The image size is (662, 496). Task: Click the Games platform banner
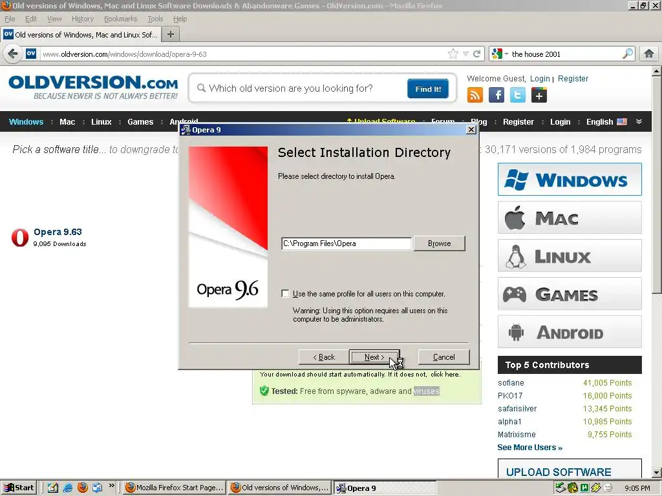coord(570,294)
